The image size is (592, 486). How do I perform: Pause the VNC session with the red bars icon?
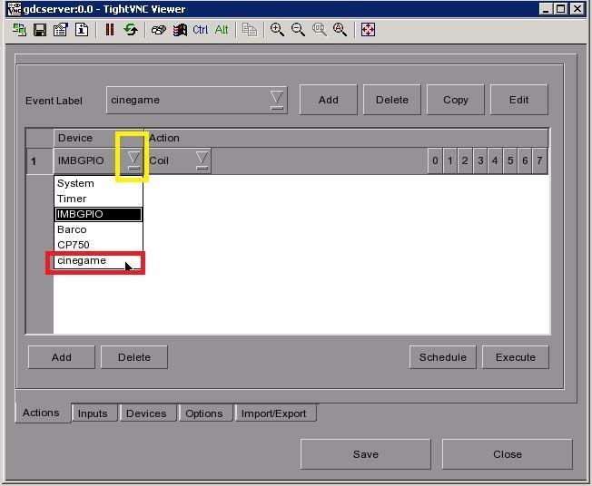click(110, 30)
